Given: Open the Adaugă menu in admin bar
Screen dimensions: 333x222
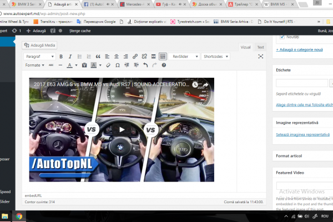Looking at the screenshot, I should coord(36,31).
